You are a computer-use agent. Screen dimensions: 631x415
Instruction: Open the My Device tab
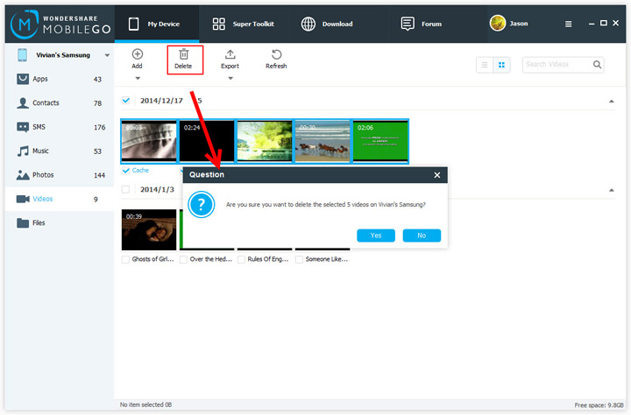pyautogui.click(x=157, y=25)
